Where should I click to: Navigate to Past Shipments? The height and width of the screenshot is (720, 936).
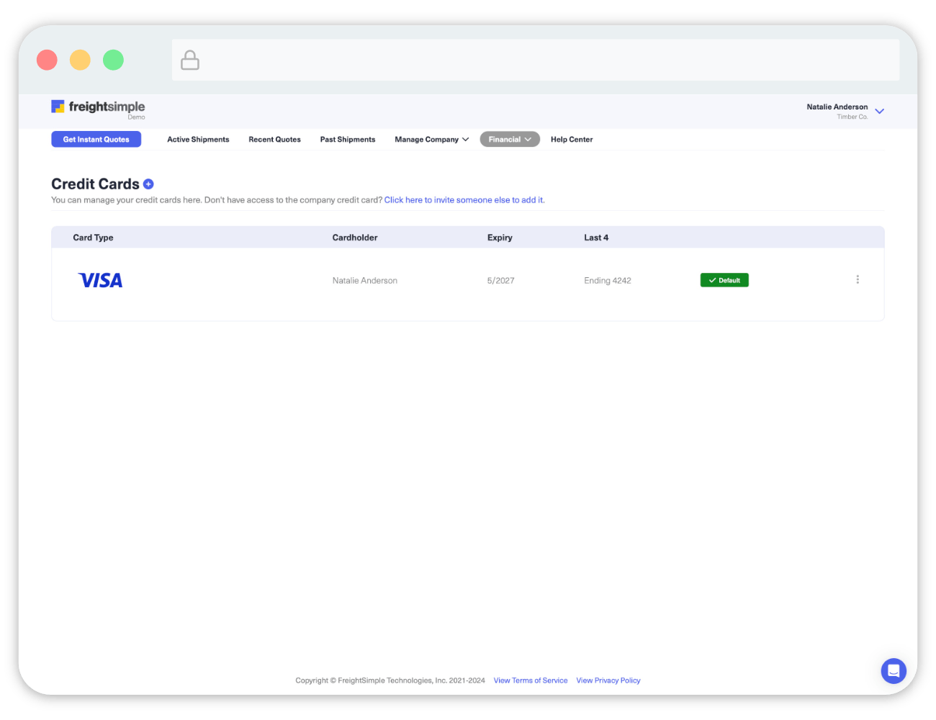pos(347,140)
